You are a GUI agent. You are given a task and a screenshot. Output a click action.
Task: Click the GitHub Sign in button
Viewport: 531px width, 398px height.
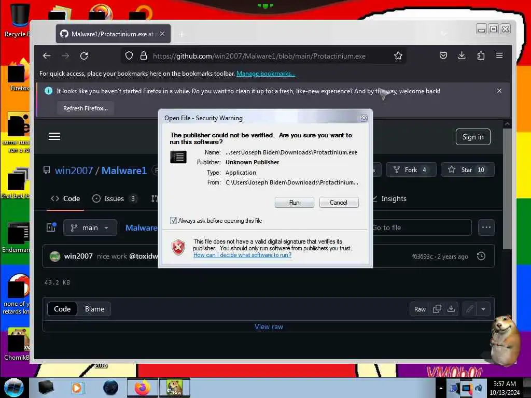point(473,137)
